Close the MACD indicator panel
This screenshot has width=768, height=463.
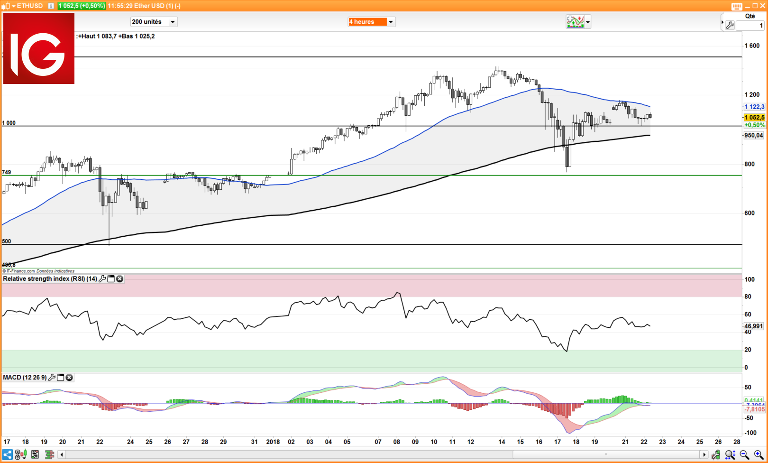(x=69, y=378)
